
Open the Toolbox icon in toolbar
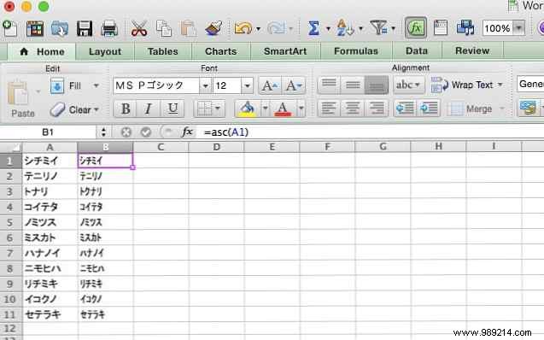(x=441, y=27)
